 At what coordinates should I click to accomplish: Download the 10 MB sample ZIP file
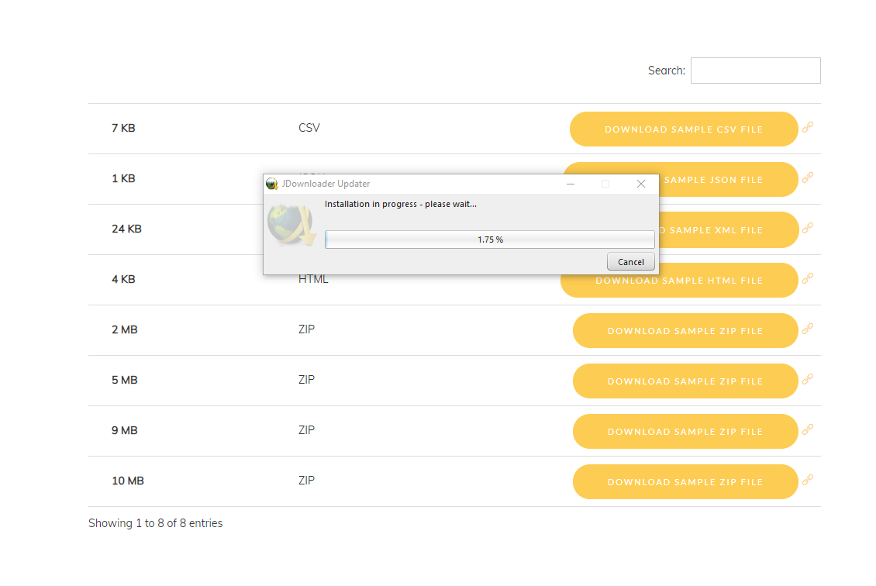tap(685, 482)
